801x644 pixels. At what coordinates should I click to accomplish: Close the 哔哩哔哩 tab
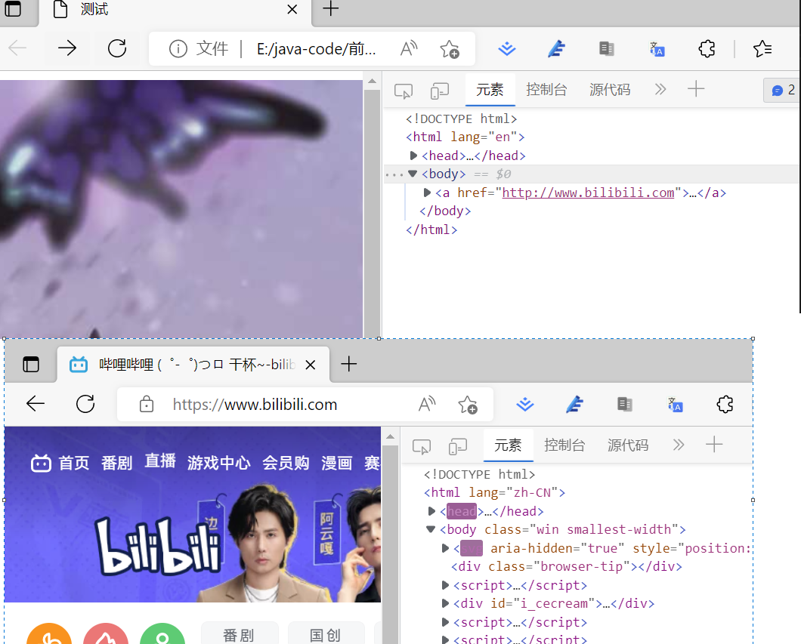coord(310,365)
